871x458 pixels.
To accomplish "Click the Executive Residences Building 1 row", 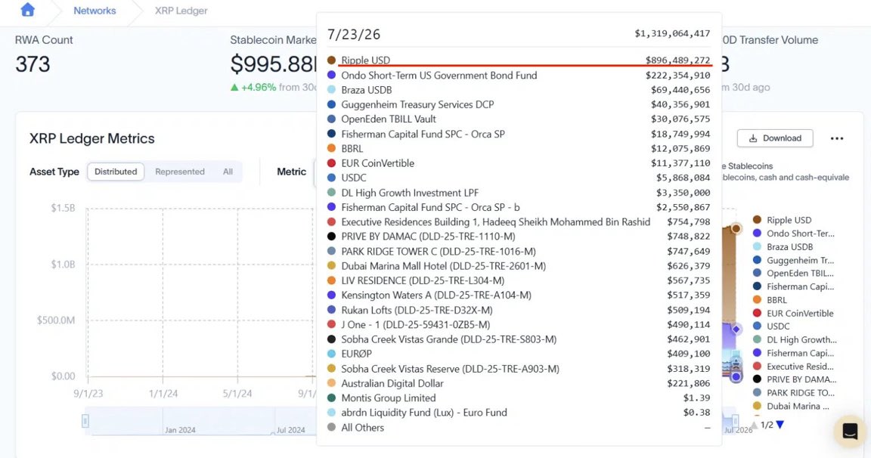I will pos(519,222).
